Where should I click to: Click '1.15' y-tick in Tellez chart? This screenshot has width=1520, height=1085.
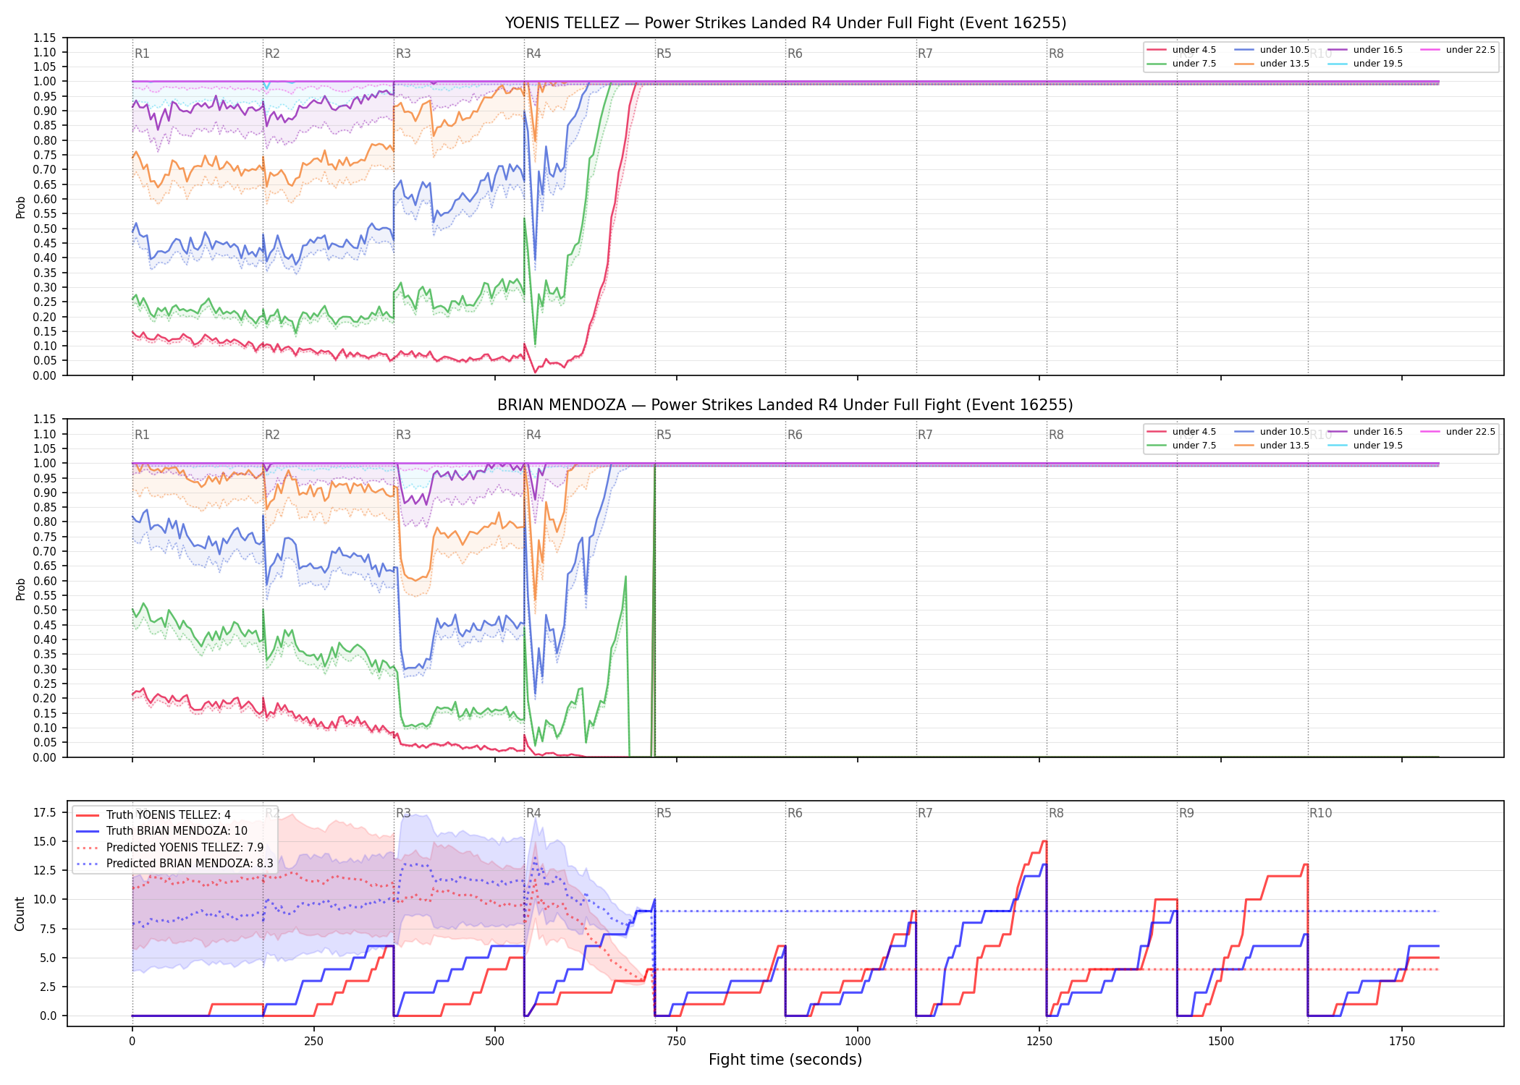click(45, 38)
